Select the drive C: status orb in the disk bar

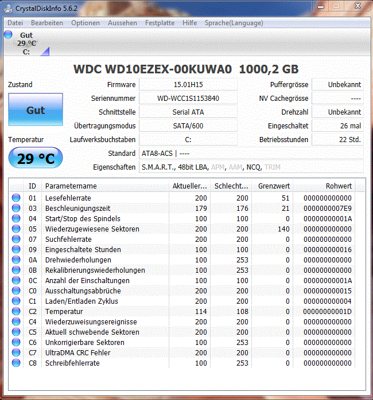8,34
